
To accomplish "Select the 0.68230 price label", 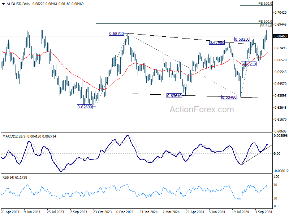I will point(242,39).
